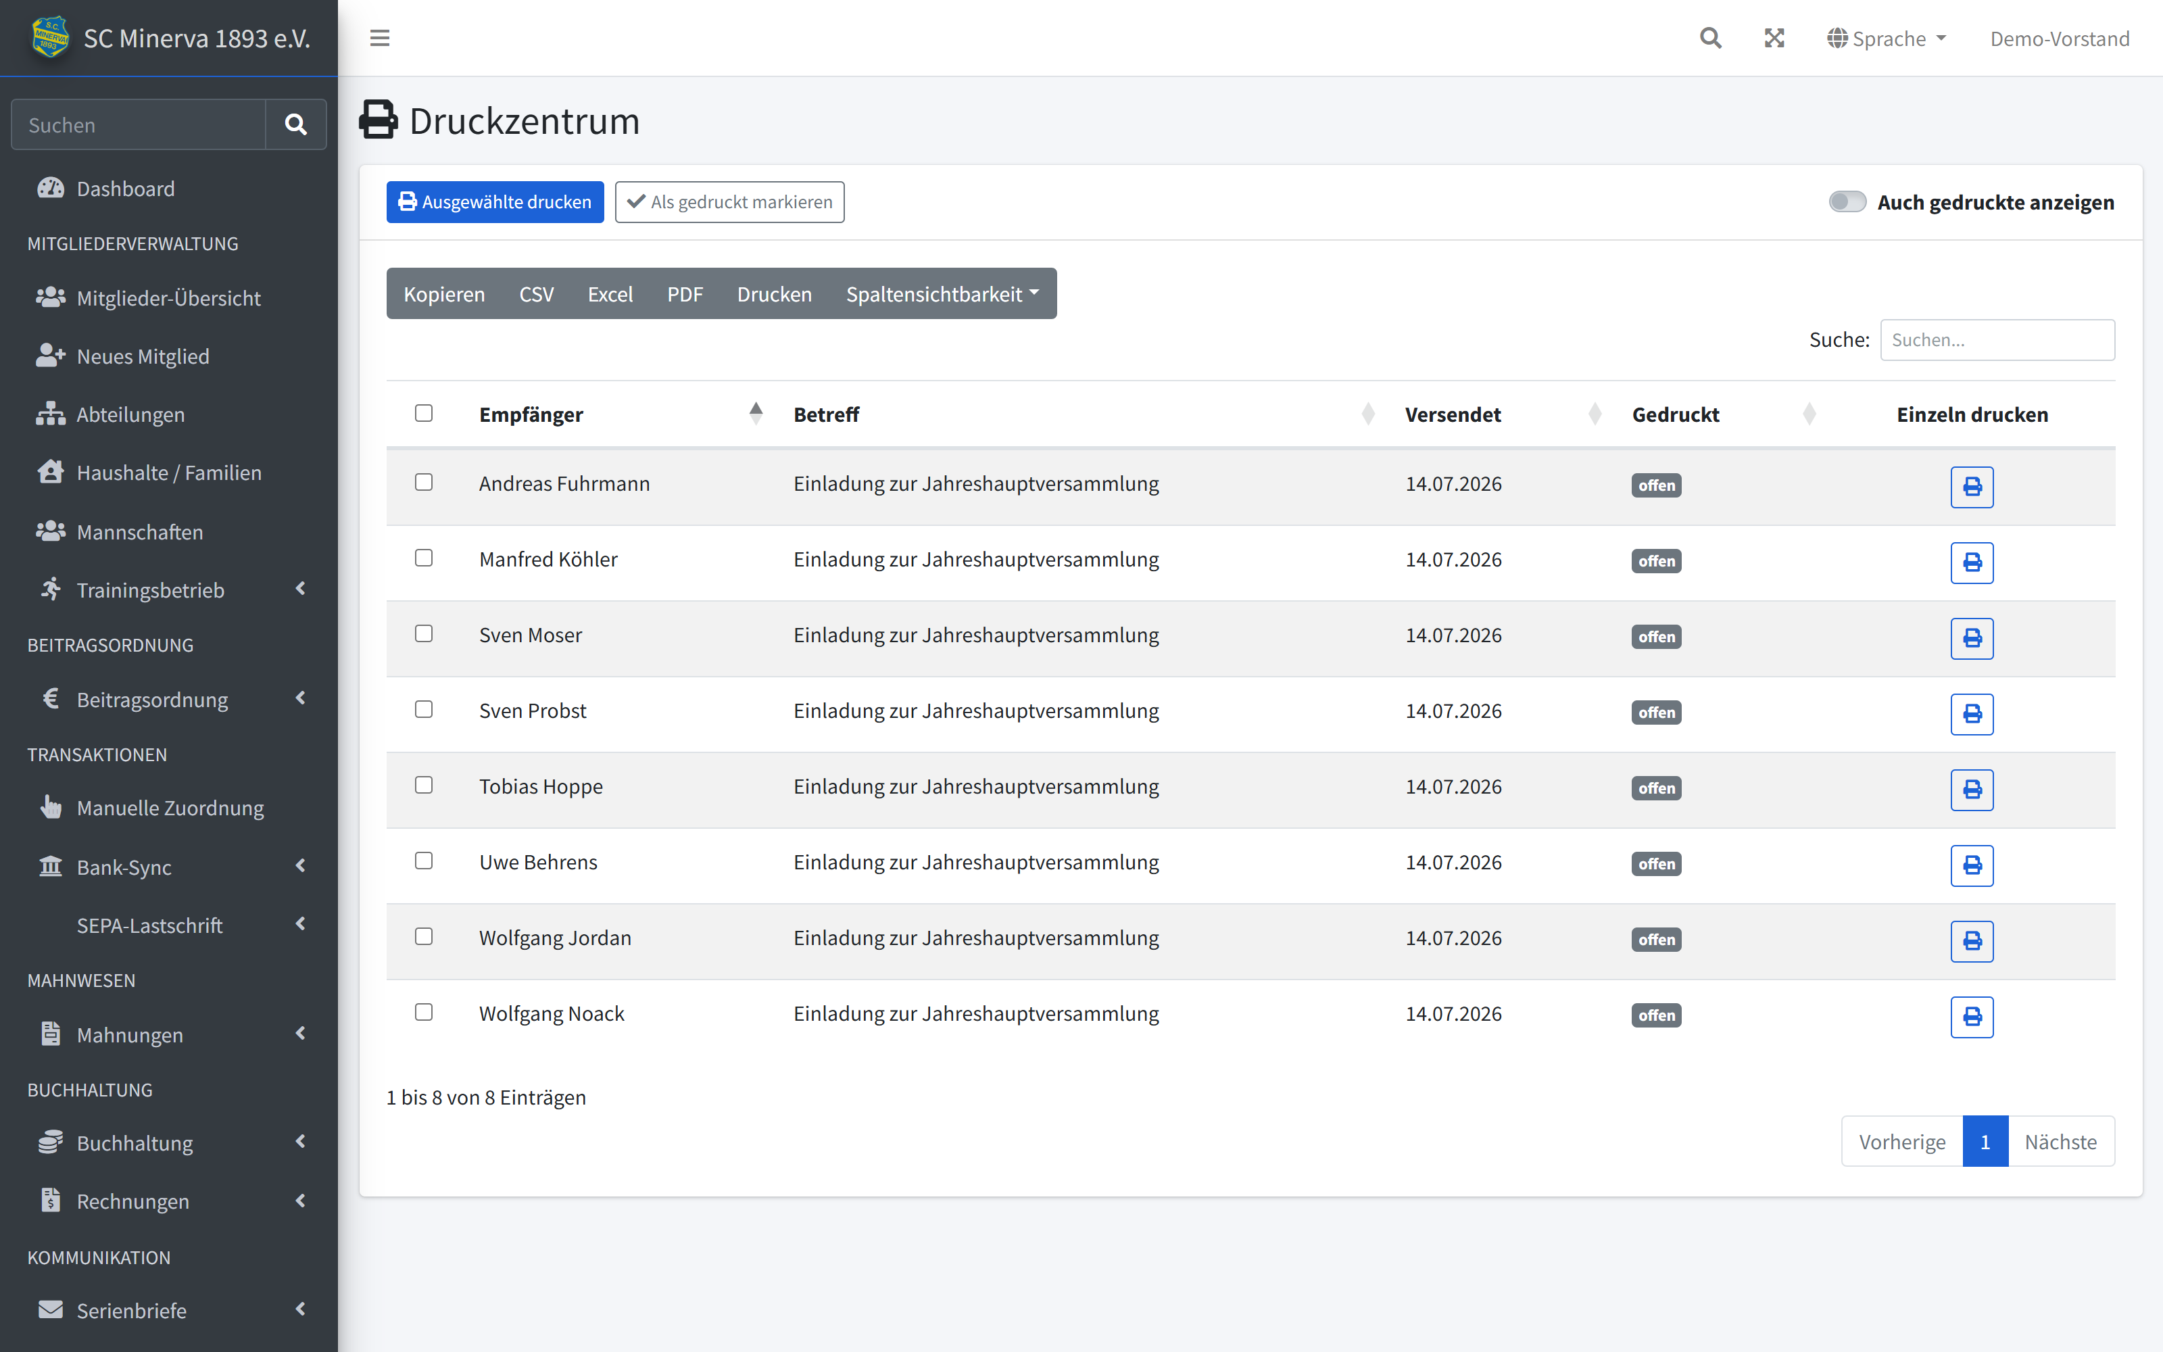Open the Sprache language dropdown
Screen dimensions: 2163x1352
(1886, 39)
